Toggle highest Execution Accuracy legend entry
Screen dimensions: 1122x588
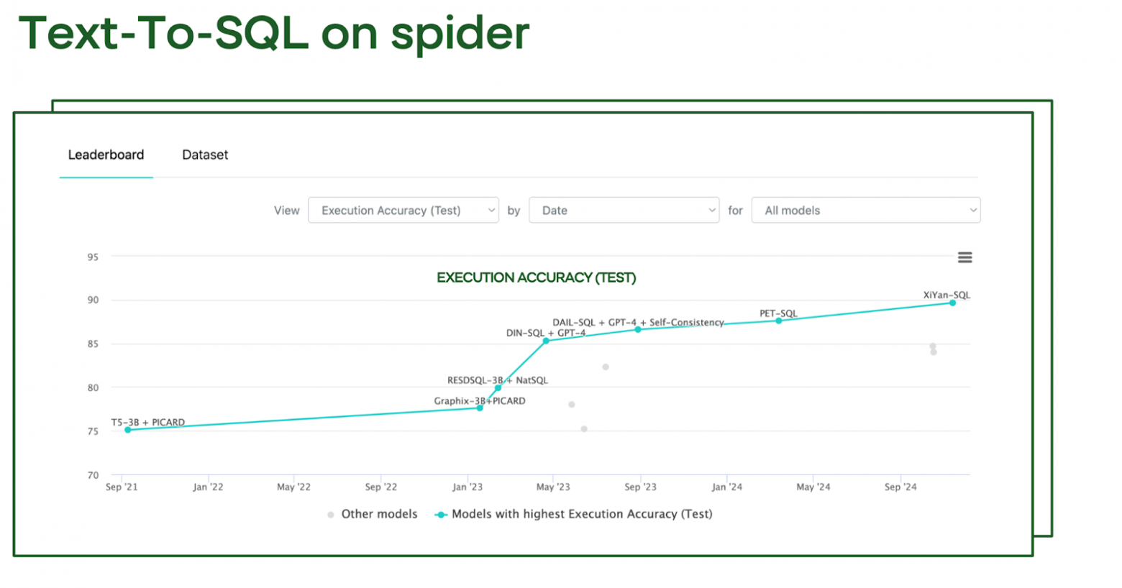(581, 514)
